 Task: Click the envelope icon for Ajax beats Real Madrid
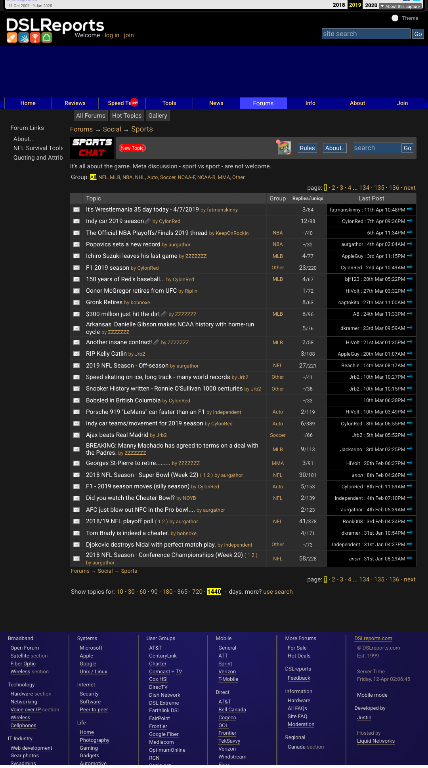(76, 435)
